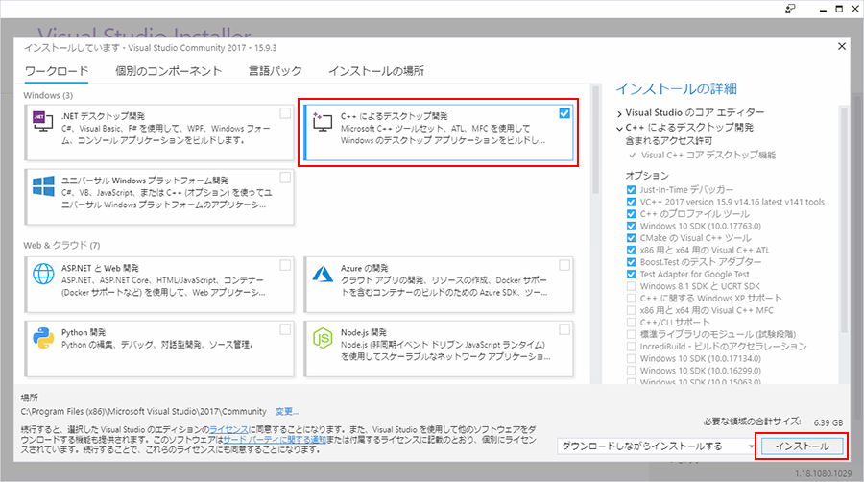Close the workload installation dialog

pos(841,46)
